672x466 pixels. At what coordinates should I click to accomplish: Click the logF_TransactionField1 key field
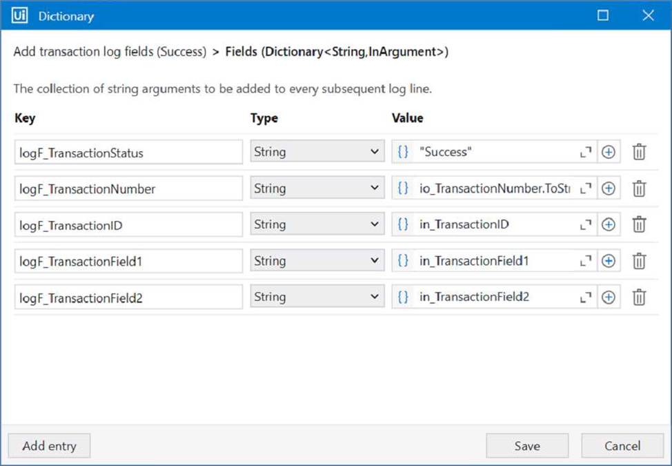(x=128, y=261)
